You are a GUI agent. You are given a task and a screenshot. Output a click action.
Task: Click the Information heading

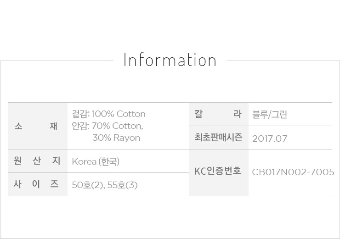coord(170,61)
